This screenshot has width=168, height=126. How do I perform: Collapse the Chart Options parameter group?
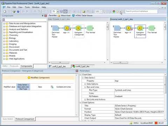pos(80,103)
